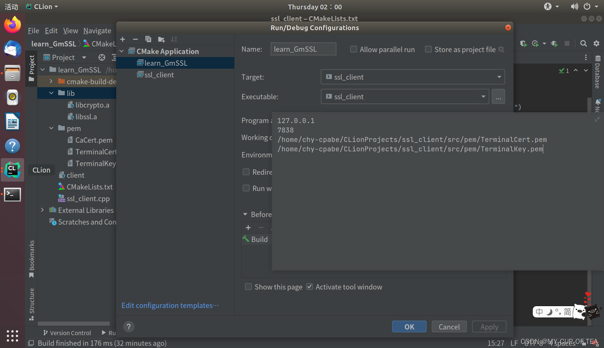This screenshot has width=604, height=348.
Task: Open IDE settings gear in toolbar
Action: tap(596, 43)
